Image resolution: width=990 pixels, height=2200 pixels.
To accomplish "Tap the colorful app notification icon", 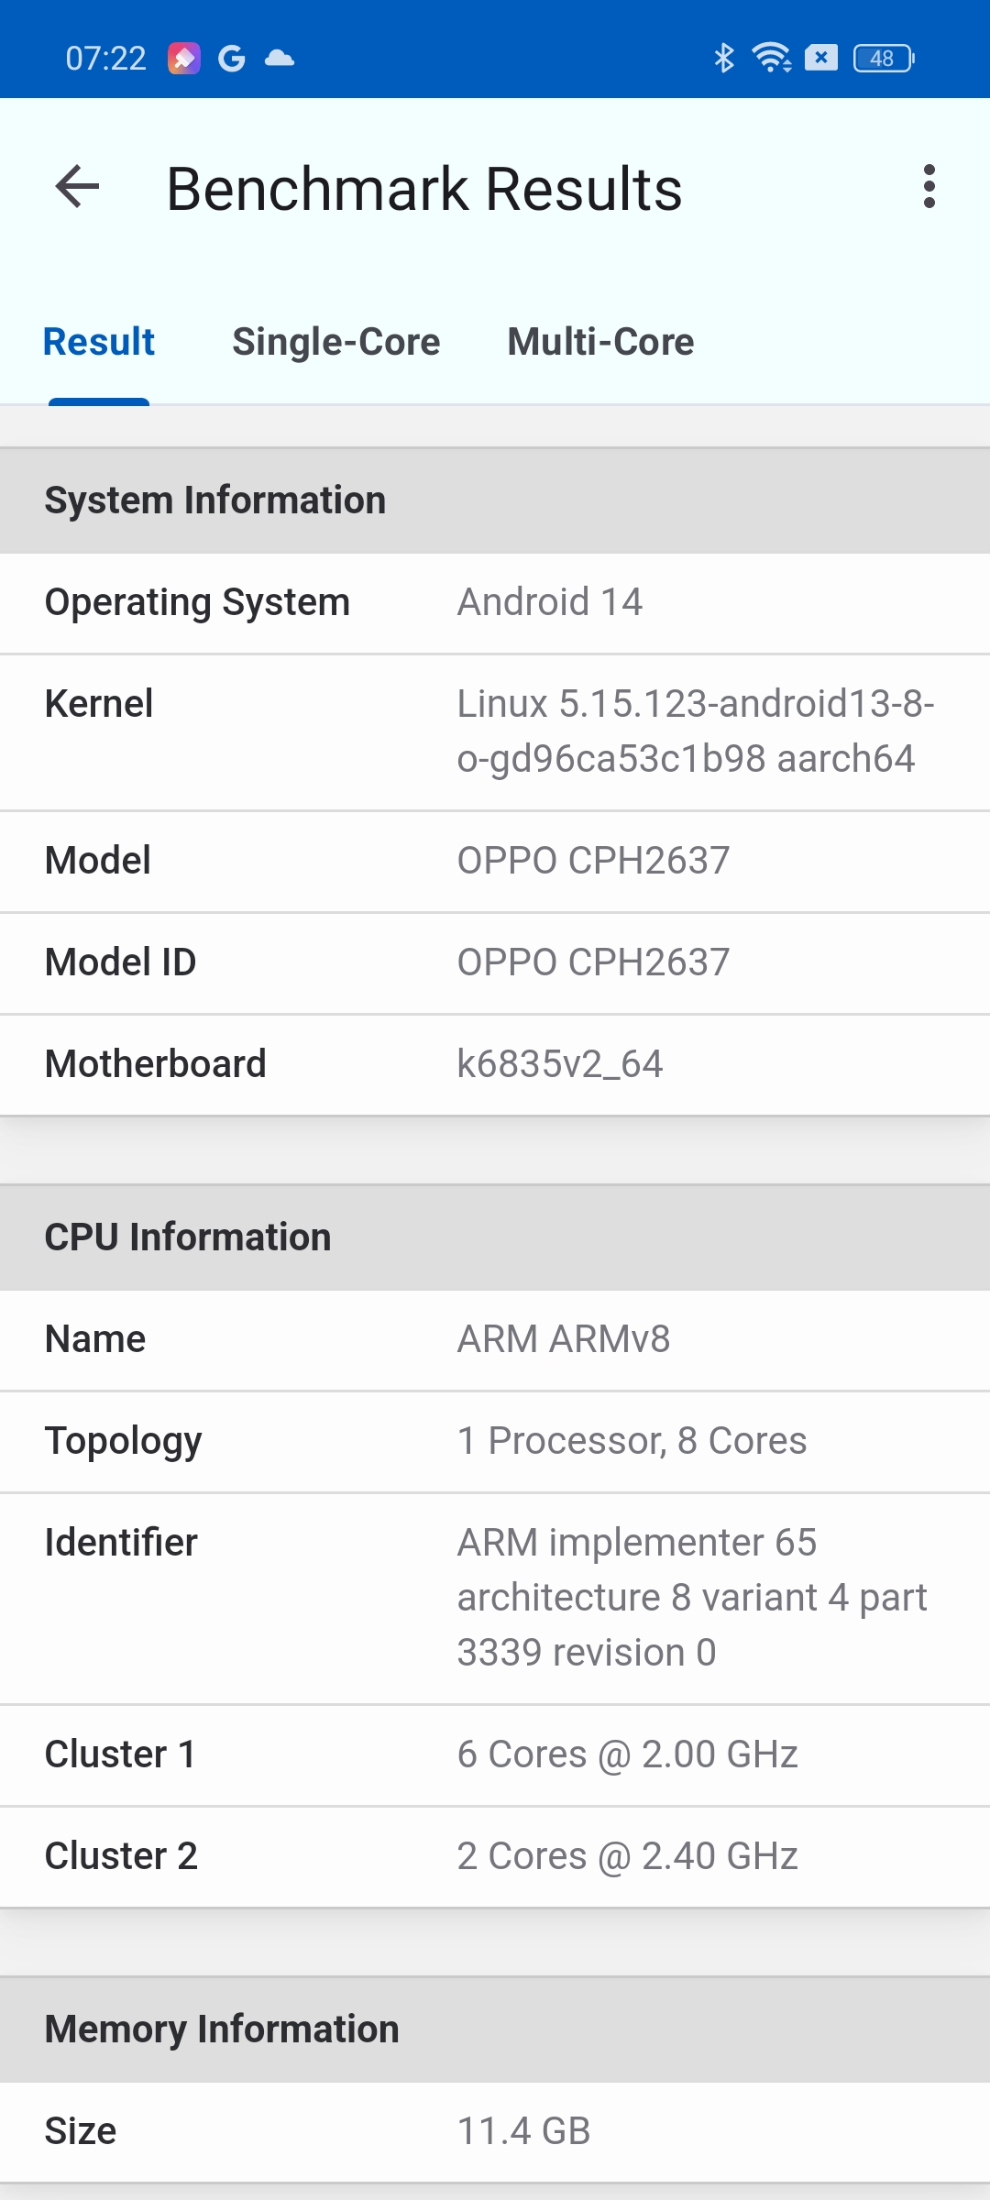I will click(x=184, y=59).
